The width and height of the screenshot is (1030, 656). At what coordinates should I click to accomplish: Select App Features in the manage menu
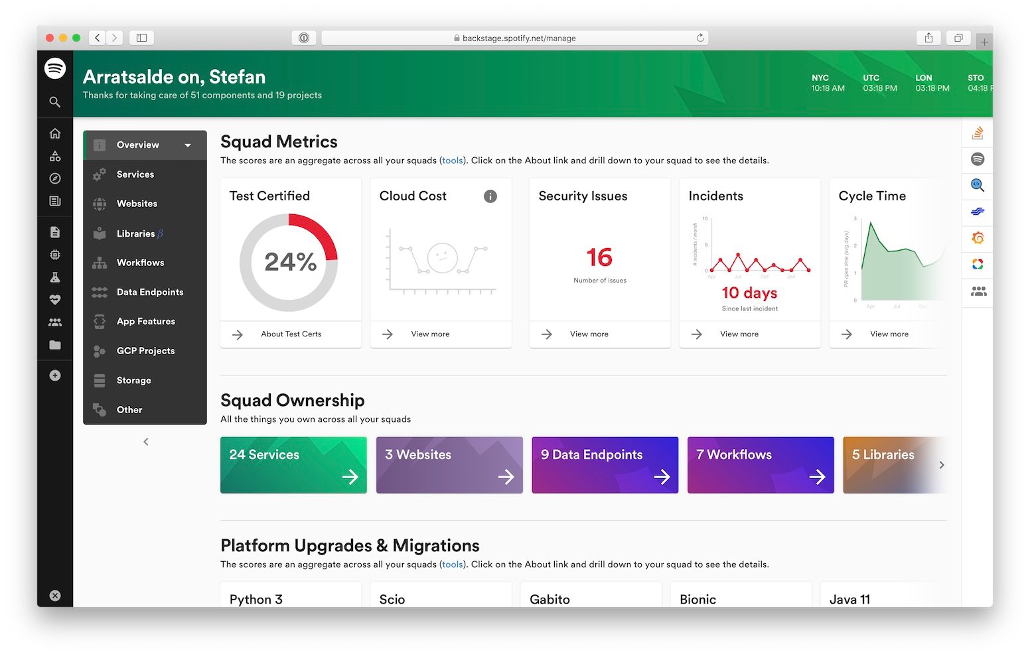pyautogui.click(x=145, y=321)
